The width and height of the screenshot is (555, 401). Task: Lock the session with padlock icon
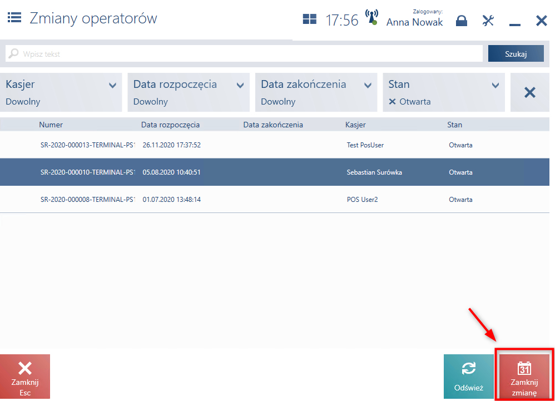point(461,21)
